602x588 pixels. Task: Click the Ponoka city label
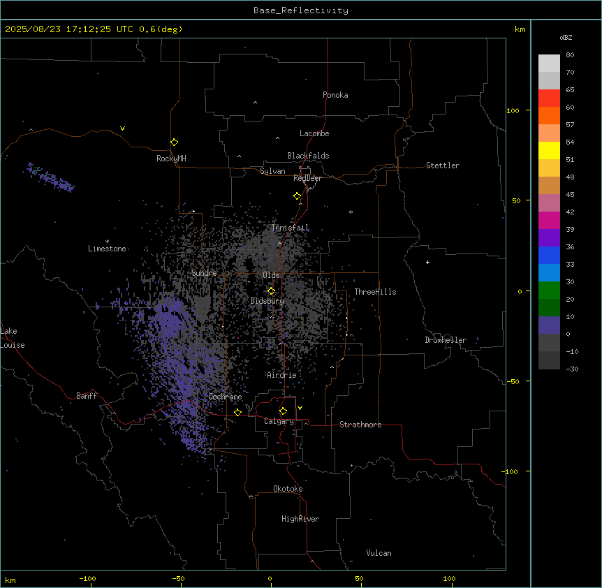click(x=335, y=95)
